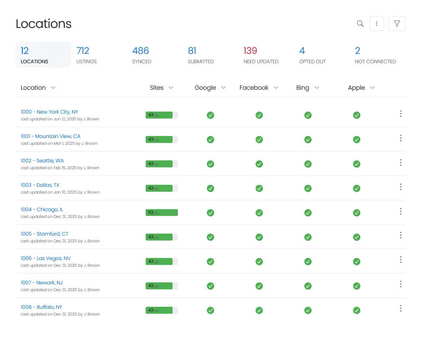Sort by the Location column chevron
The height and width of the screenshot is (339, 421).
53,88
